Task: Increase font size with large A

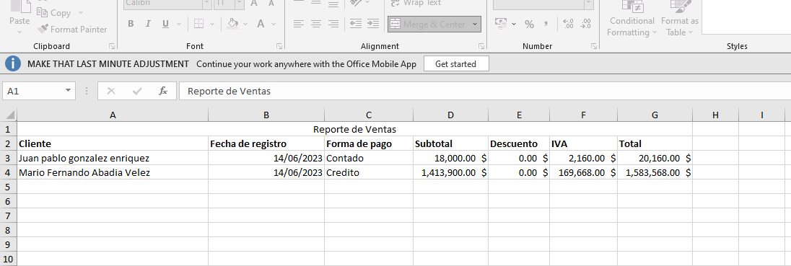Action: (254, 3)
